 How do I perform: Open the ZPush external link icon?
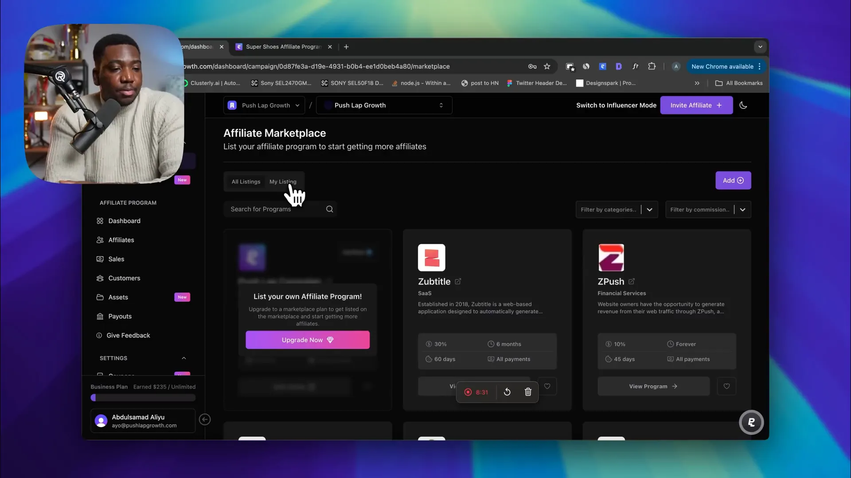point(631,281)
